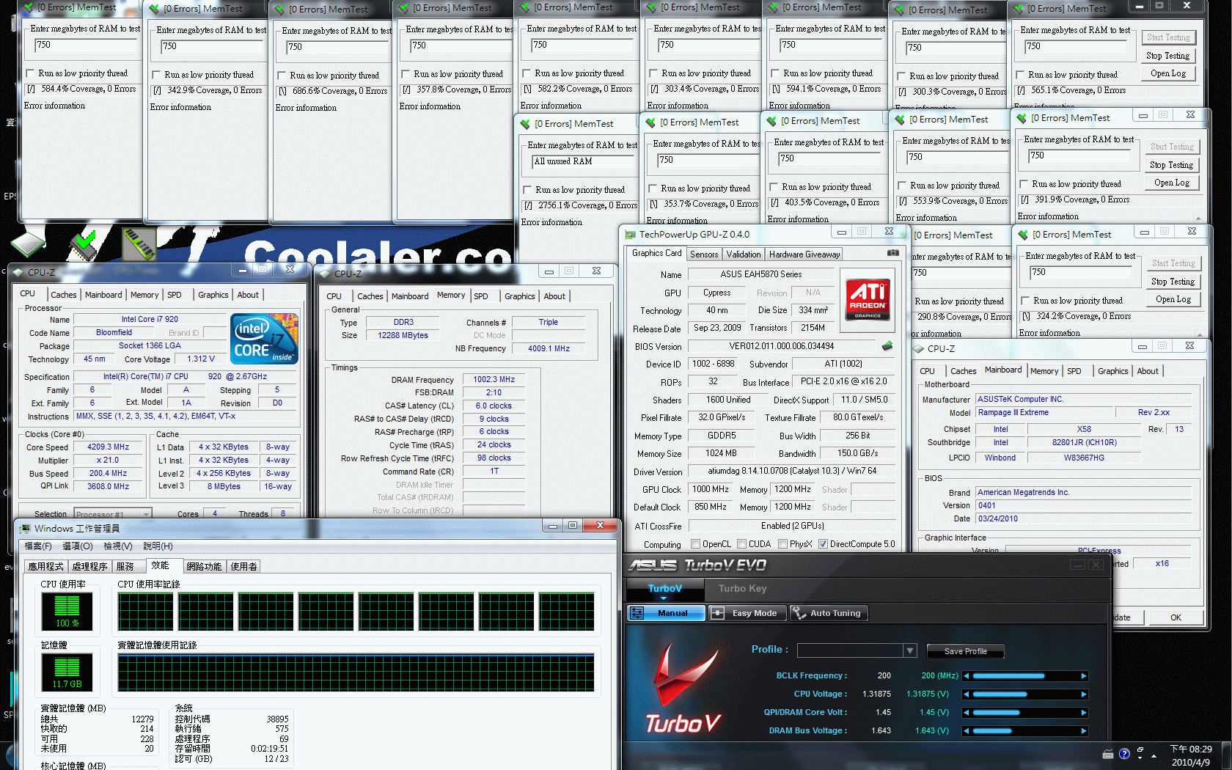Switch to 處理程序 tab in Task Manager
Viewport: 1232px width, 770px height.
click(89, 566)
